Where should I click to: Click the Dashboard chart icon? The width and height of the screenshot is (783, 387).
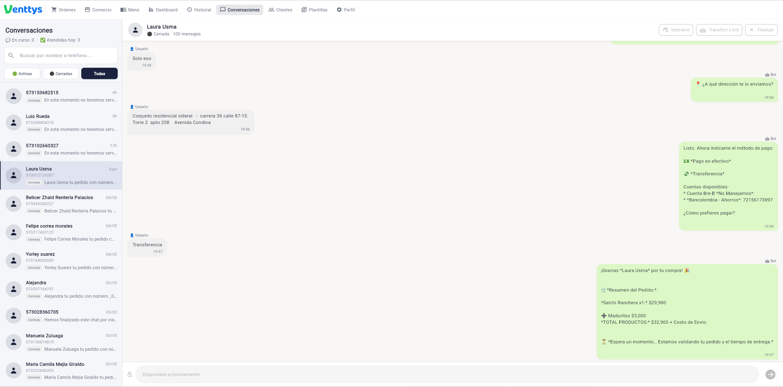tap(151, 10)
